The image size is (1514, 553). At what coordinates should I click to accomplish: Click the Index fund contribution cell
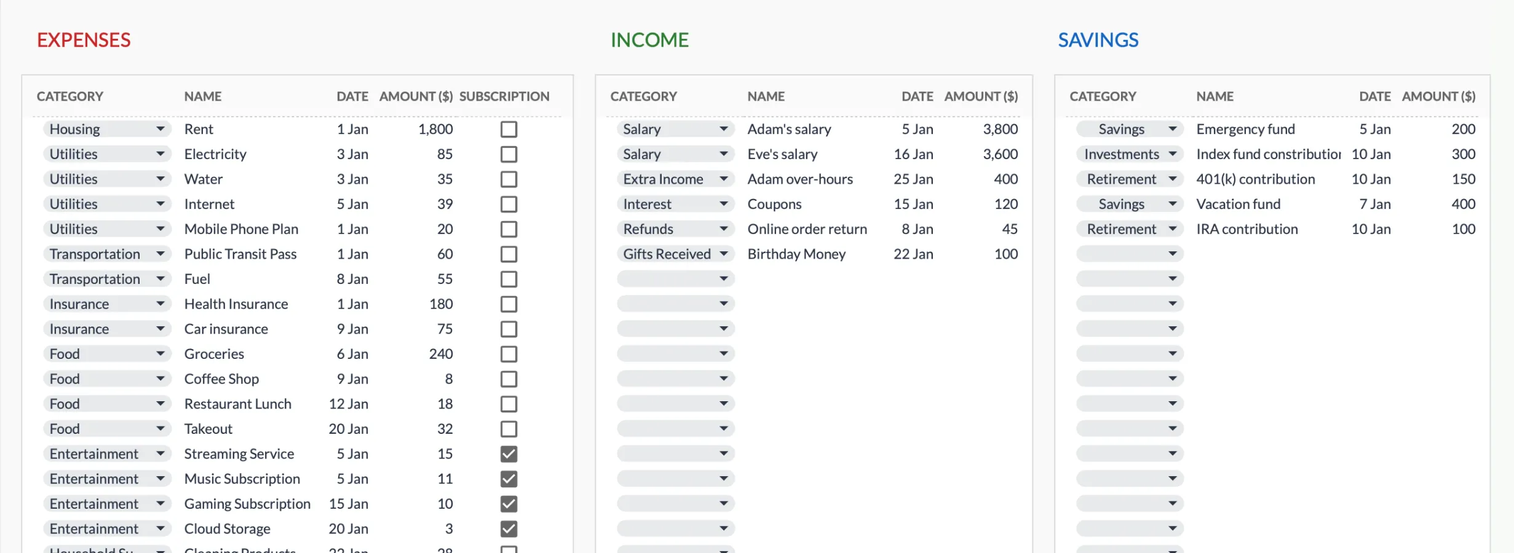tap(1268, 154)
